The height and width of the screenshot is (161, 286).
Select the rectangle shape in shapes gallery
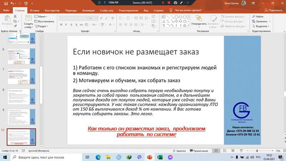tap(176, 17)
